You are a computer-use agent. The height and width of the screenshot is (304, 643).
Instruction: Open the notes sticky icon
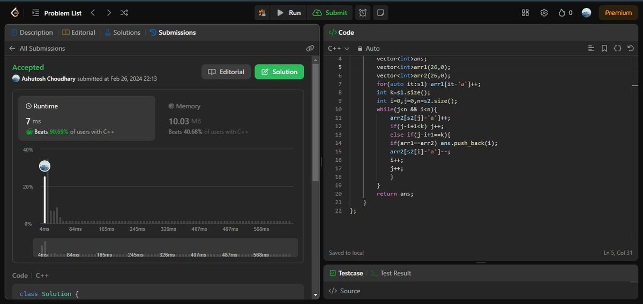[379, 12]
